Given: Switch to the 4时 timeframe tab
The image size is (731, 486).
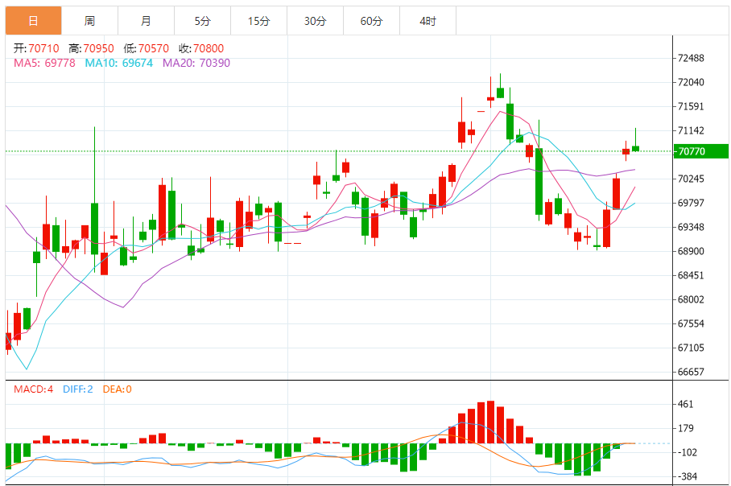Looking at the screenshot, I should 427,21.
